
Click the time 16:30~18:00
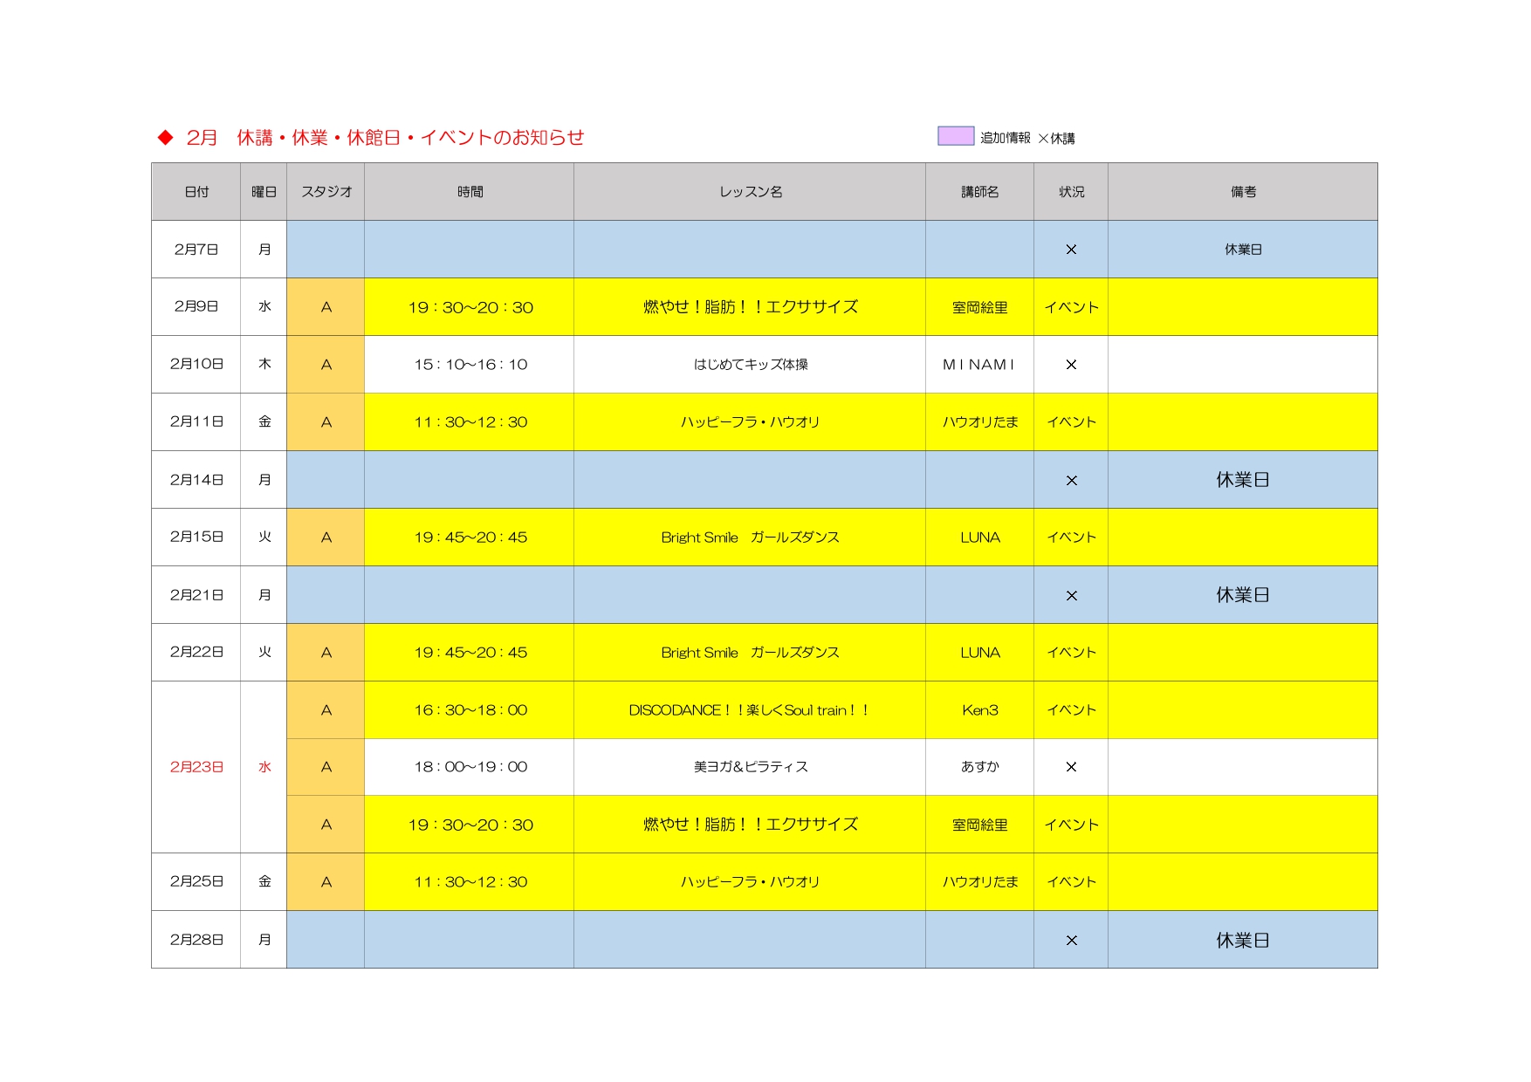click(470, 710)
